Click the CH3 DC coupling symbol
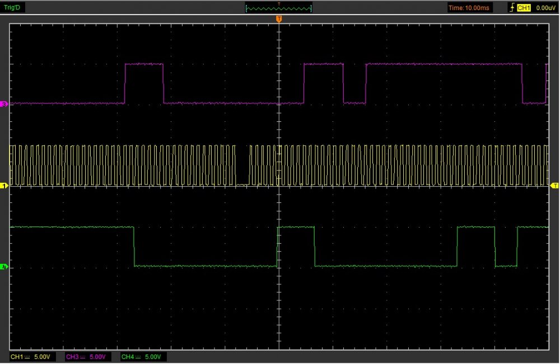The image size is (560, 364). pos(82,357)
